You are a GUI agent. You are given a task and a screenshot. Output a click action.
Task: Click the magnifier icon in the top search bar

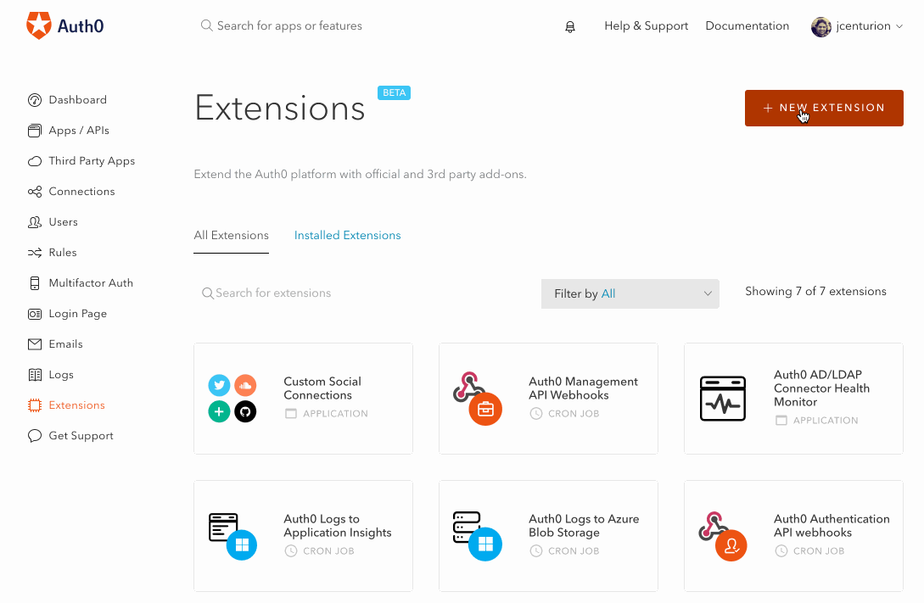tap(206, 26)
